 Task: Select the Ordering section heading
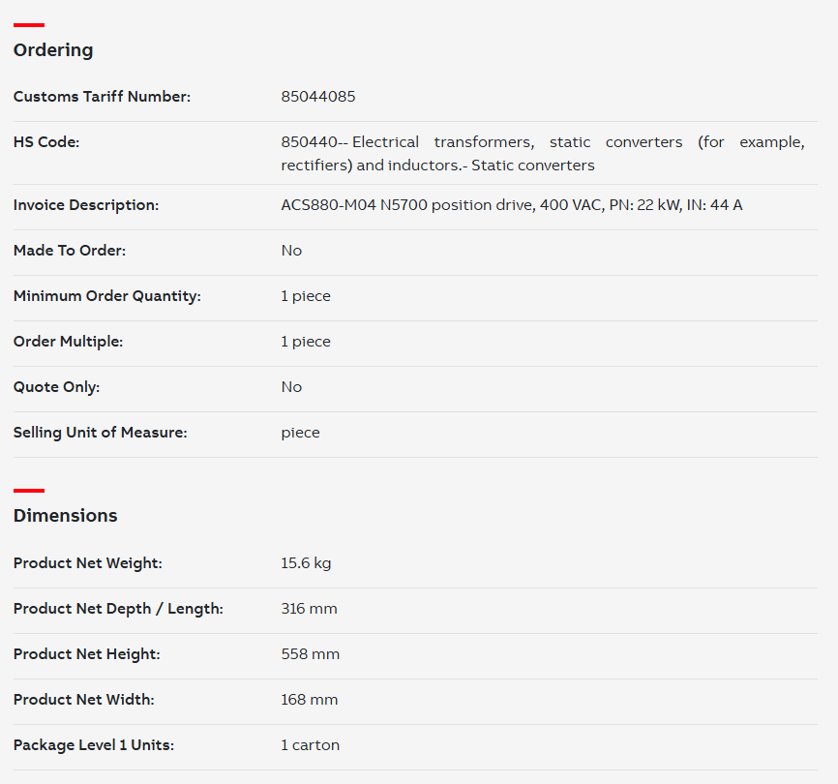[x=53, y=49]
